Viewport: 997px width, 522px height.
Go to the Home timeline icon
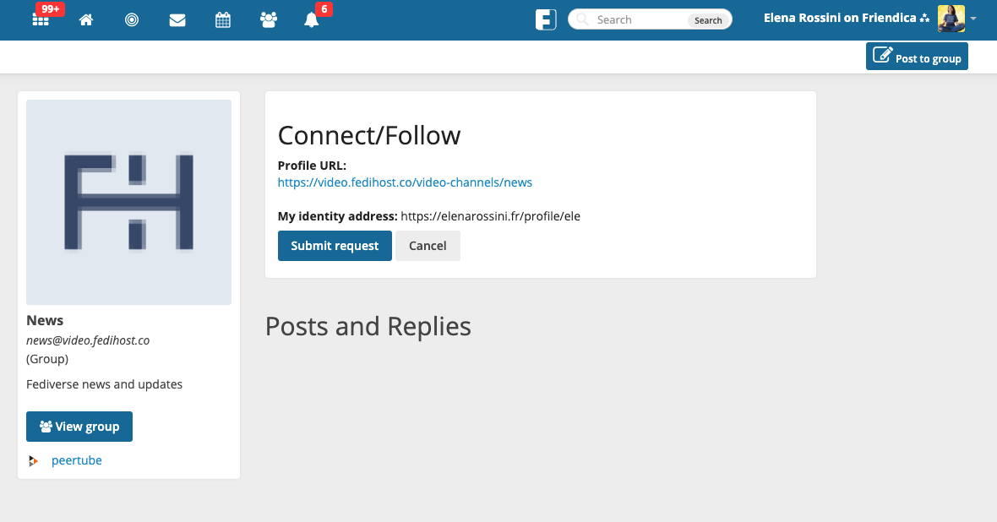86,20
